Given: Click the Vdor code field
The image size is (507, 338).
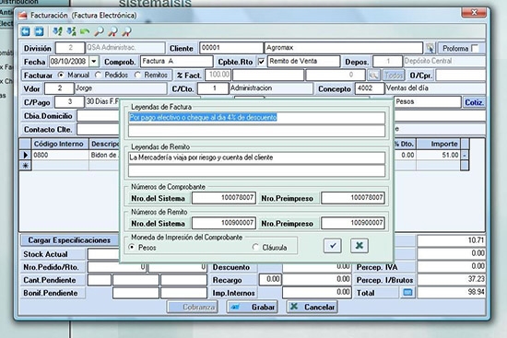Looking at the screenshot, I should pyautogui.click(x=59, y=88).
